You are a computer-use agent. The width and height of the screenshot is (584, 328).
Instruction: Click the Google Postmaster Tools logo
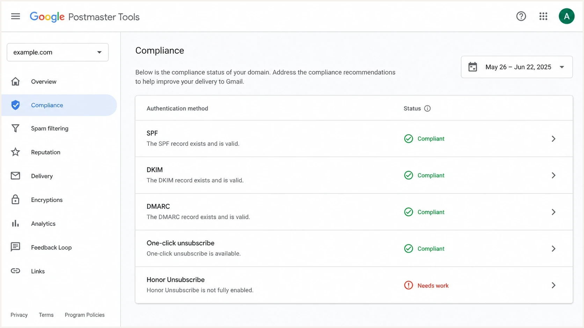(85, 17)
